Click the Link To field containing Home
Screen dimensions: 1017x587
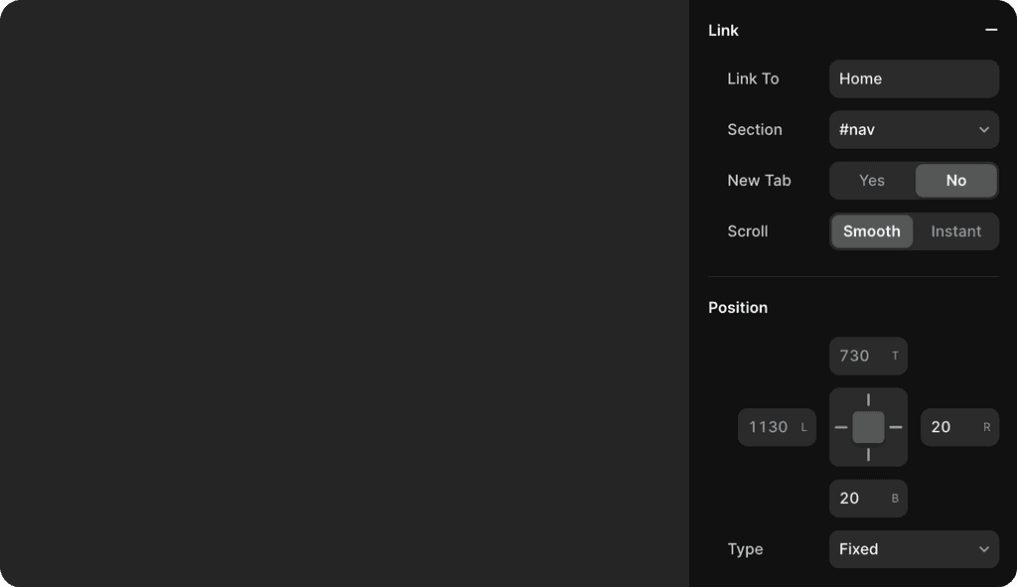click(x=913, y=78)
